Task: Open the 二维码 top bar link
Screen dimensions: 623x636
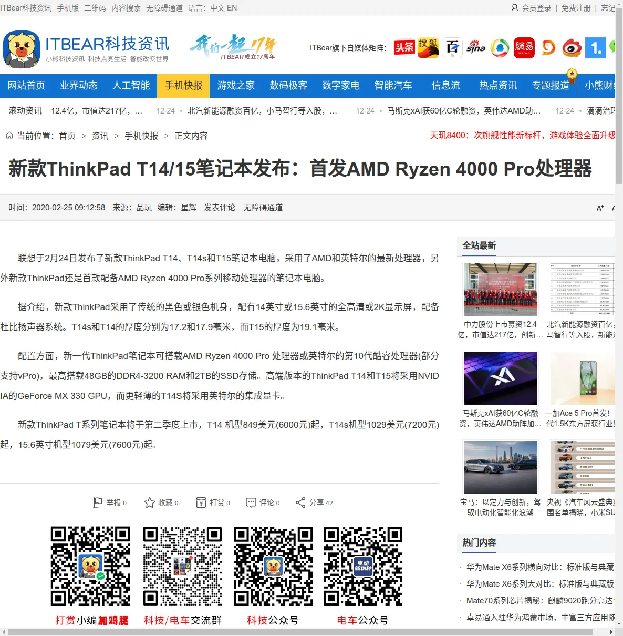Action: coord(95,8)
